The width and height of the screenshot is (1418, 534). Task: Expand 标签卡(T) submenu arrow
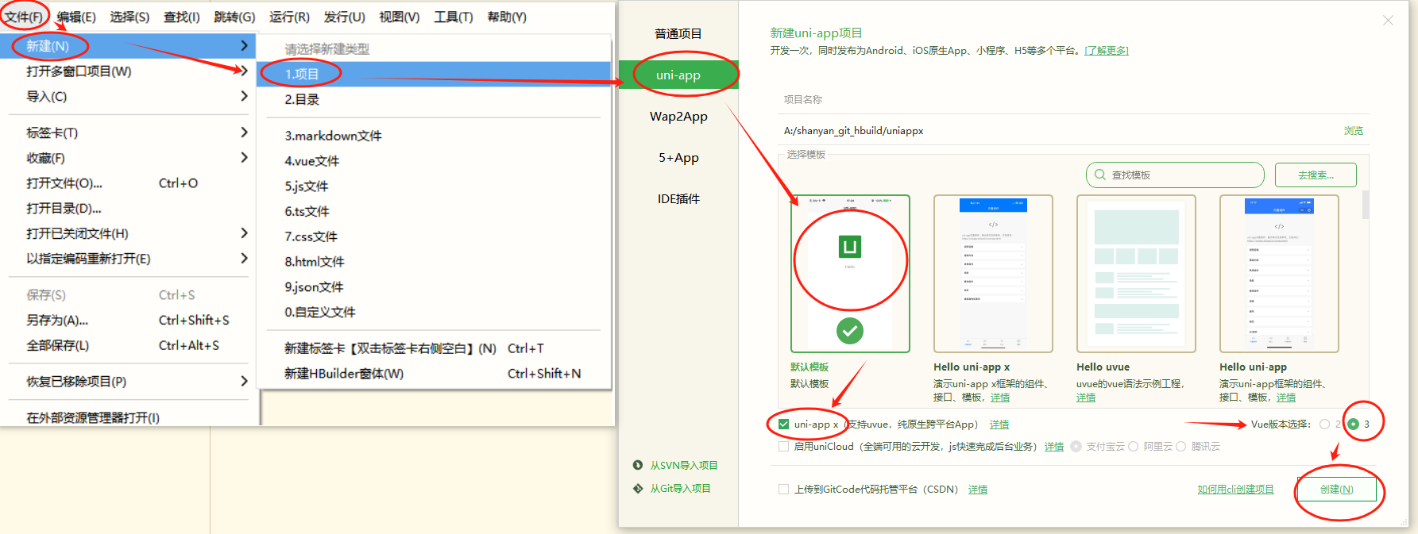[x=244, y=133]
